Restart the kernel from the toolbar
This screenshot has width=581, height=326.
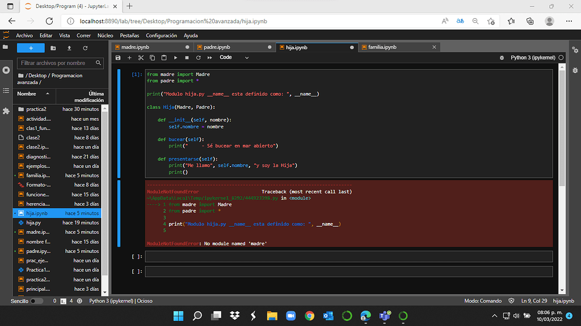tap(198, 58)
